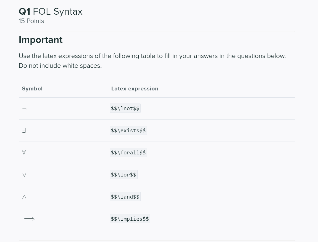Select the implication arrow symbol

(x=29, y=219)
